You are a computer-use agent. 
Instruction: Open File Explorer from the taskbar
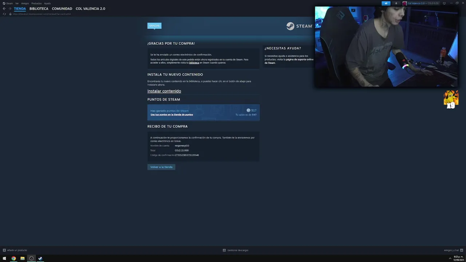23,258
